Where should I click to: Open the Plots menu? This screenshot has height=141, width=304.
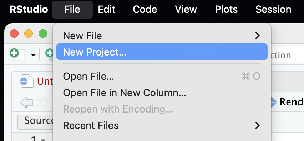(226, 9)
